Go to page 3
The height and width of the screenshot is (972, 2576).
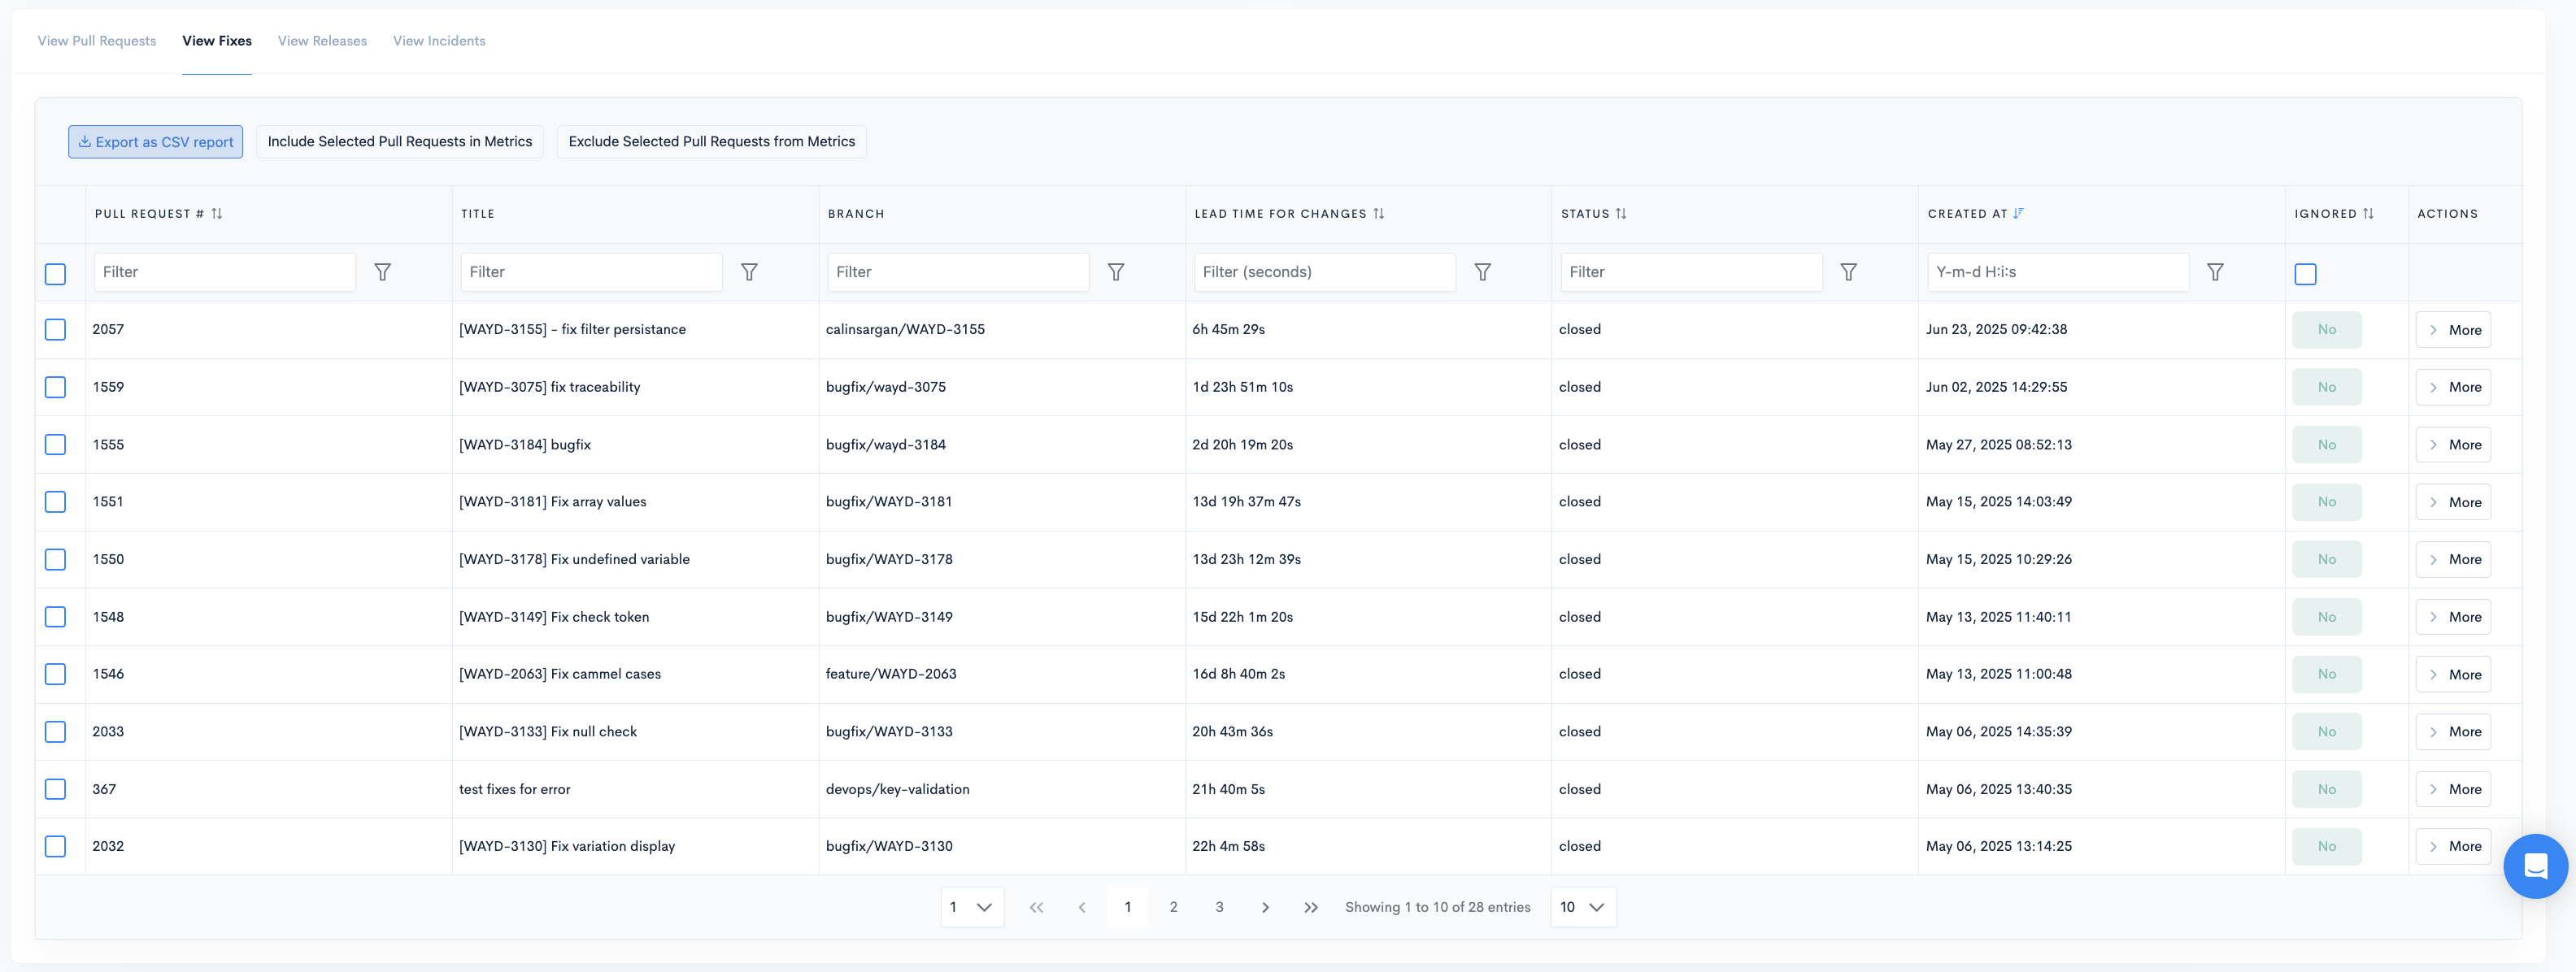(x=1219, y=908)
